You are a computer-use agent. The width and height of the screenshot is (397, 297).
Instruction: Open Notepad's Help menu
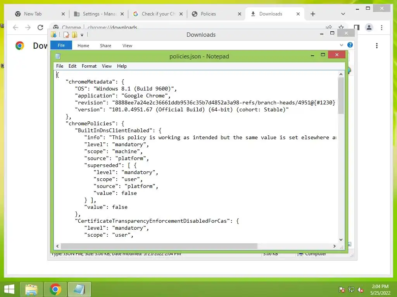[x=122, y=66]
